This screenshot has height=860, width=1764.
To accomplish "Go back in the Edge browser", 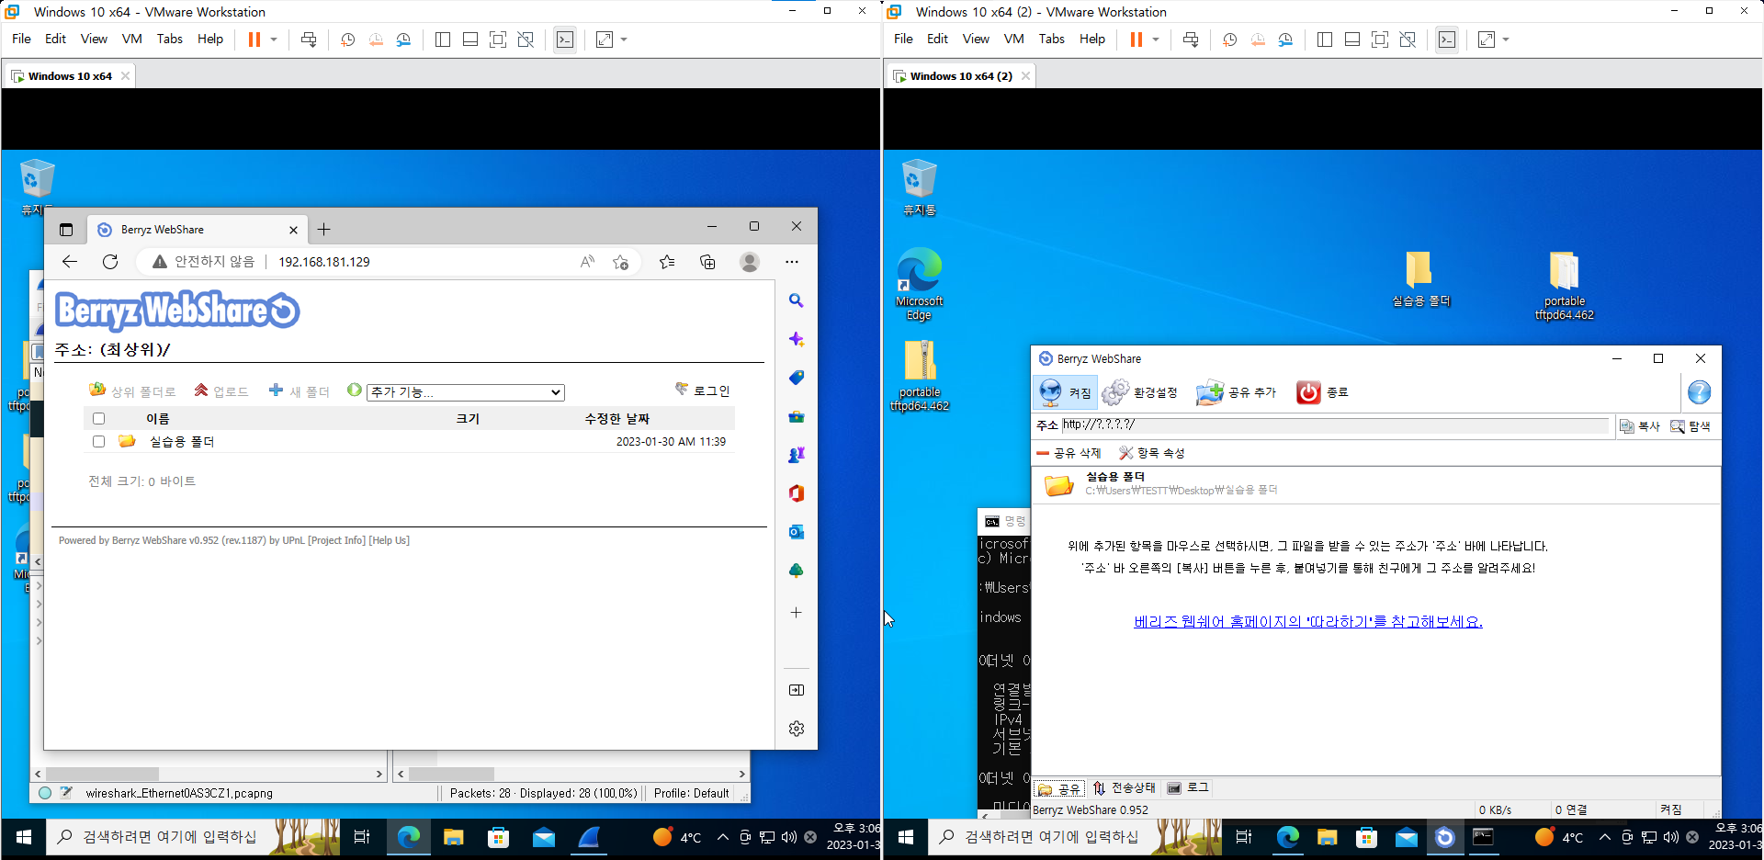I will point(70,262).
